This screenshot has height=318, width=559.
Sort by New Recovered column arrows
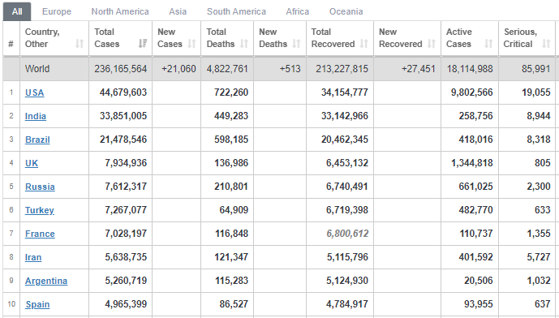432,44
